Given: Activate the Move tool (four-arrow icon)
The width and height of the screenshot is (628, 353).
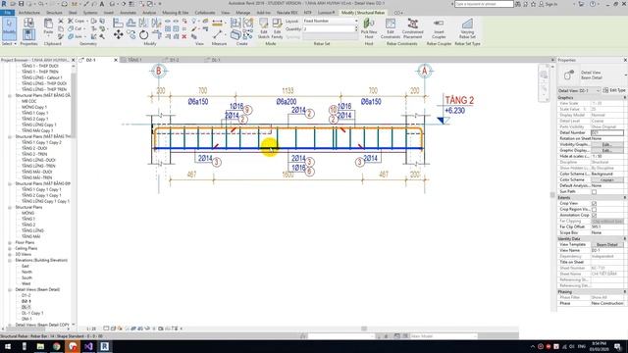Looking at the screenshot, I should coord(118,35).
